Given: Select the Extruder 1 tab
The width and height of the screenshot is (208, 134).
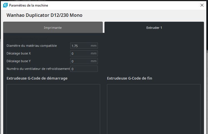Looking at the screenshot, I should [154, 27].
